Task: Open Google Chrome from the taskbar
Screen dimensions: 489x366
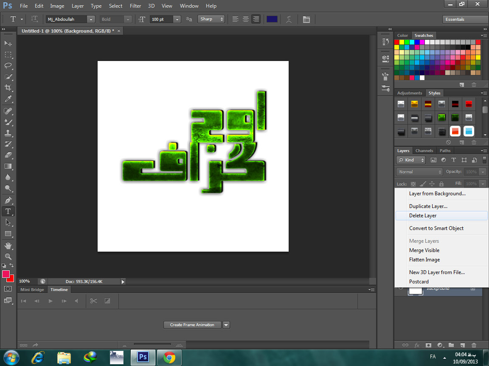Action: (169, 358)
